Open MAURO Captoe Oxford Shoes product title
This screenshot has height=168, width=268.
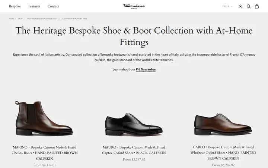(x=134, y=150)
